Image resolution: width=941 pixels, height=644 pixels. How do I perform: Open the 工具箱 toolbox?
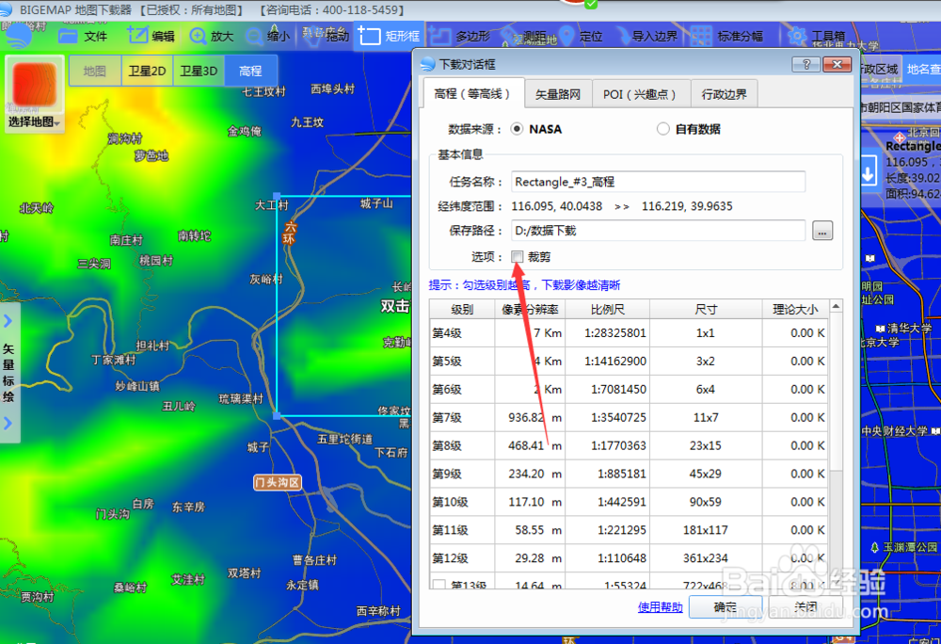coord(816,37)
